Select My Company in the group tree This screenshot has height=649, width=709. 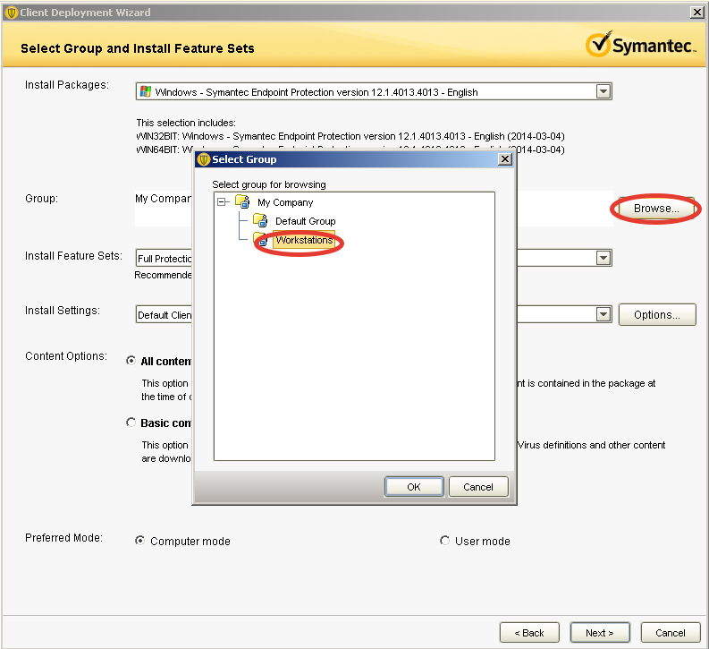pyautogui.click(x=285, y=202)
